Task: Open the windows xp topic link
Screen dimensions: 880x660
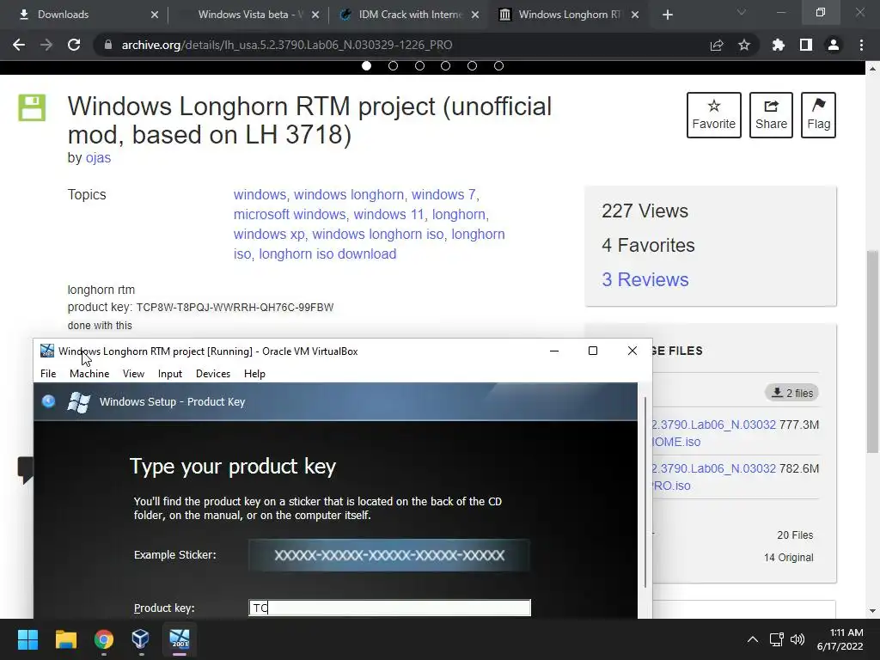Action: (x=269, y=234)
